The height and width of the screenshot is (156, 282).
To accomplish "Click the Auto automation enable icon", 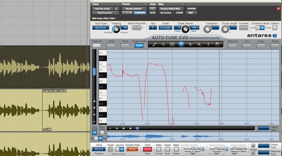I will click(x=153, y=8).
